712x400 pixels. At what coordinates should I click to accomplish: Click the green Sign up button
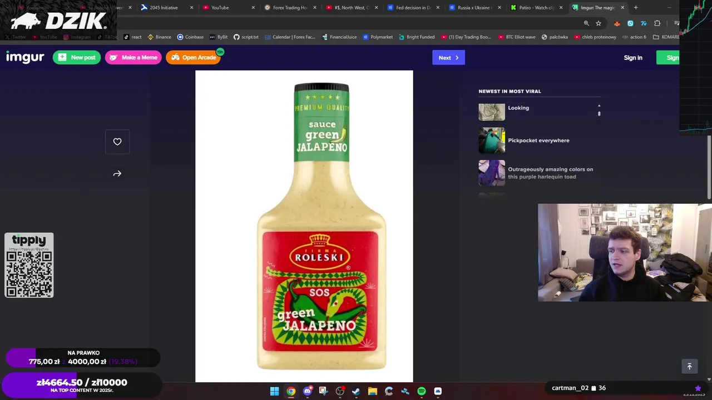[667, 58]
